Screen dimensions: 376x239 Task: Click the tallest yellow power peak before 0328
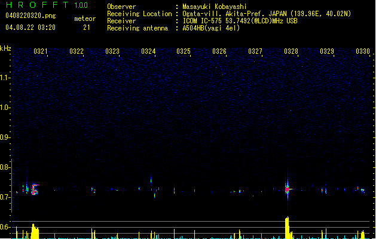[287, 228]
